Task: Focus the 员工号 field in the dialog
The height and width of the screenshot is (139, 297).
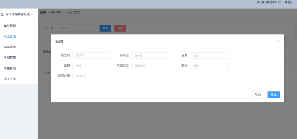Action: click(x=92, y=55)
